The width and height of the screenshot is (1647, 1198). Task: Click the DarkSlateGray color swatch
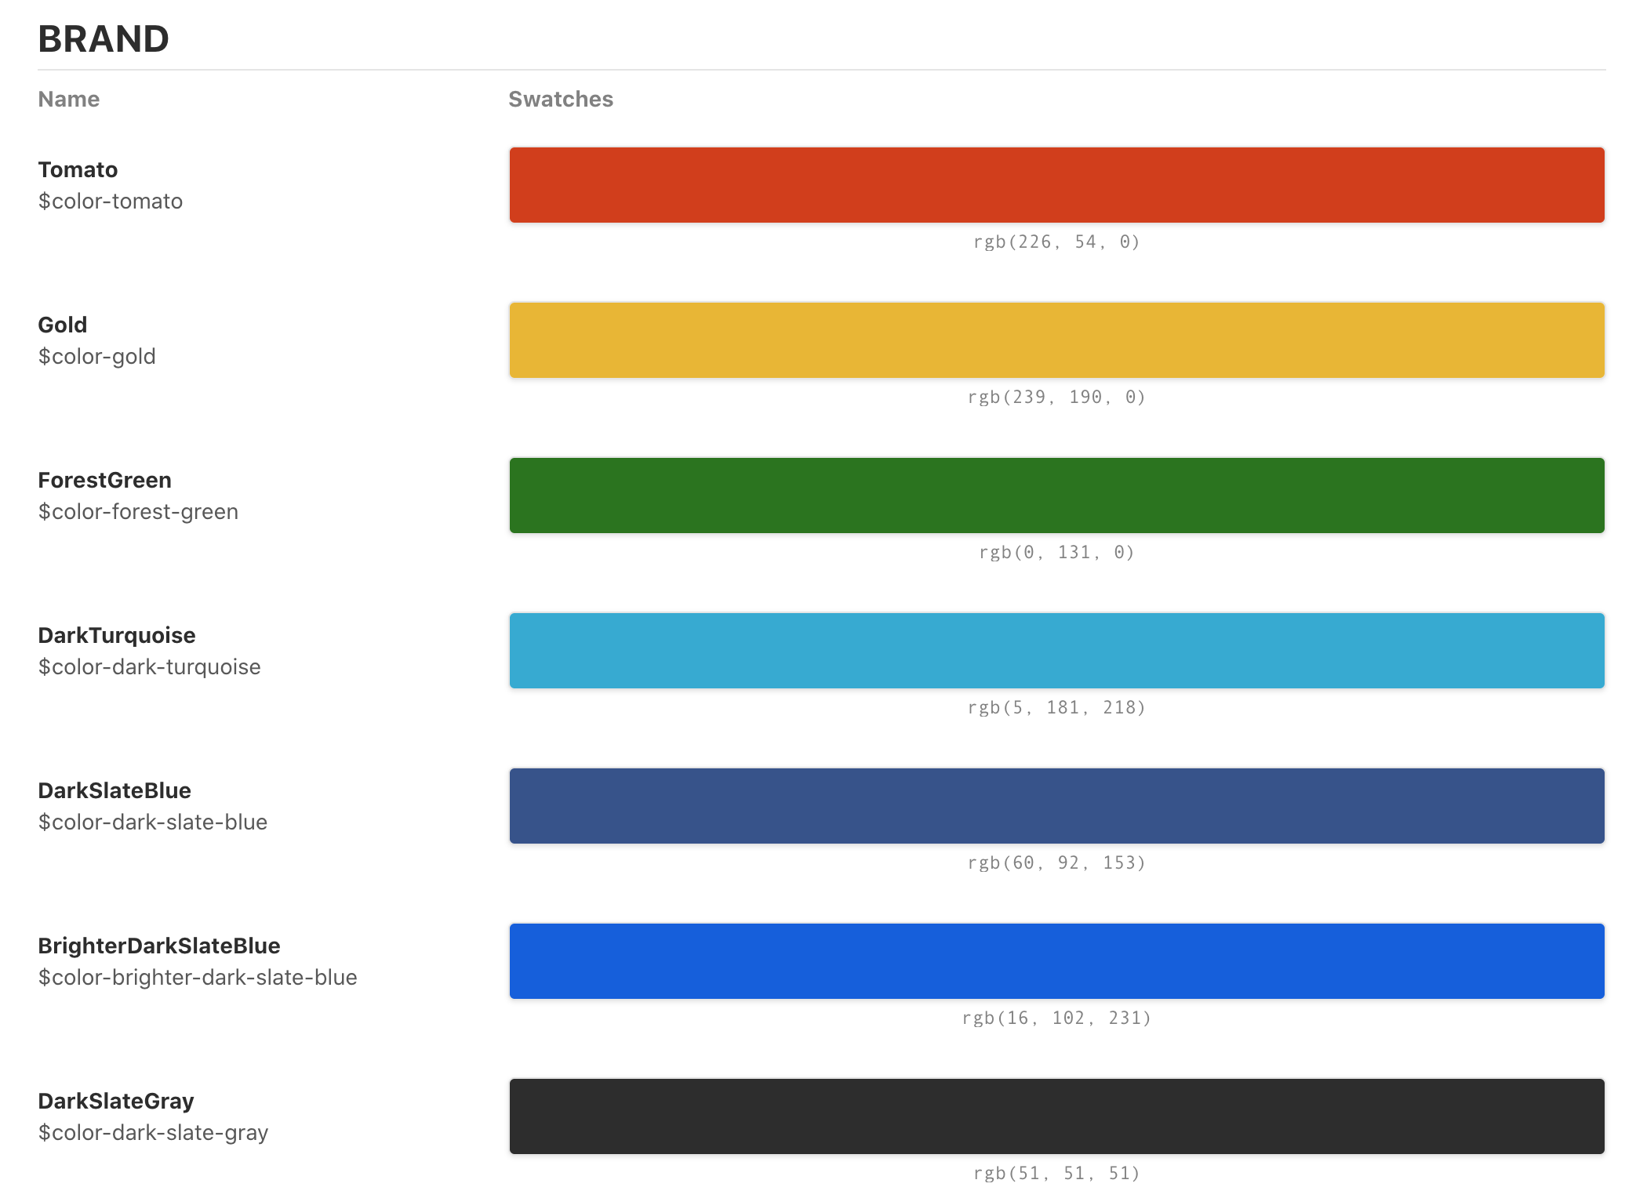(x=1056, y=1116)
